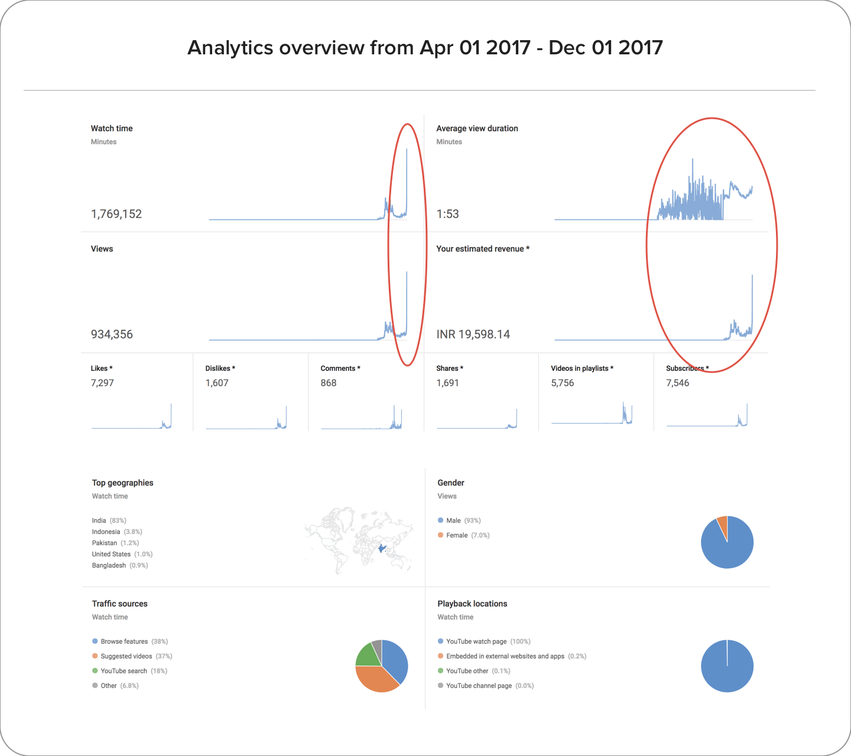Open the Average view duration report heading
This screenshot has height=756, width=851.
(x=477, y=128)
